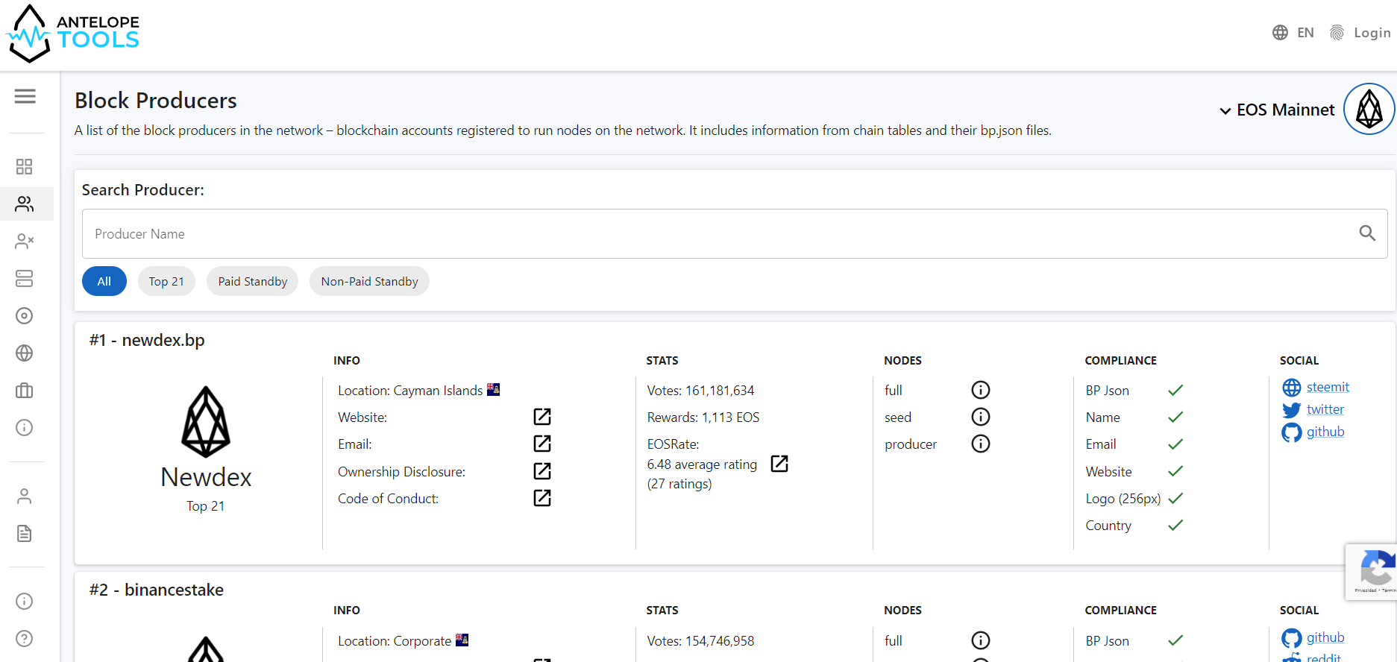The image size is (1397, 662).
Task: Open the document icon in the sidebar
Action: [x=25, y=533]
